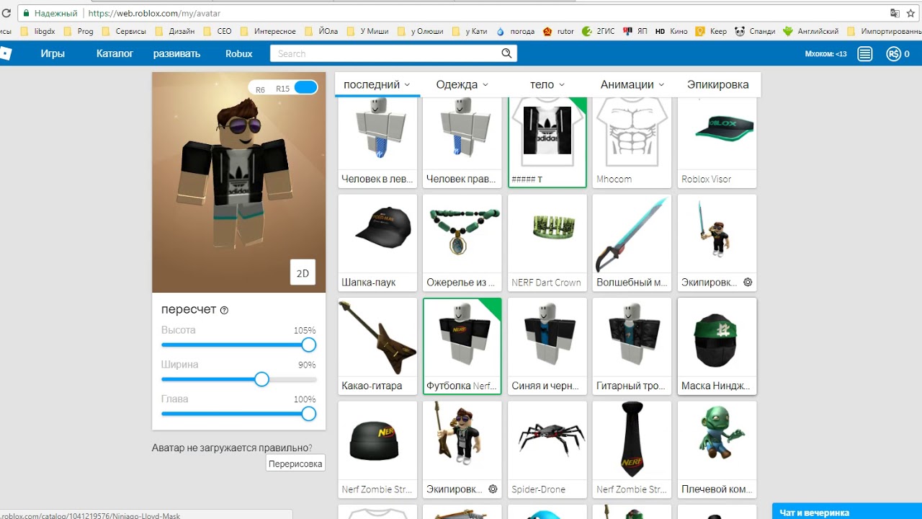The width and height of the screenshot is (922, 519).
Task: Select the Roblox Visor item
Action: click(x=717, y=142)
